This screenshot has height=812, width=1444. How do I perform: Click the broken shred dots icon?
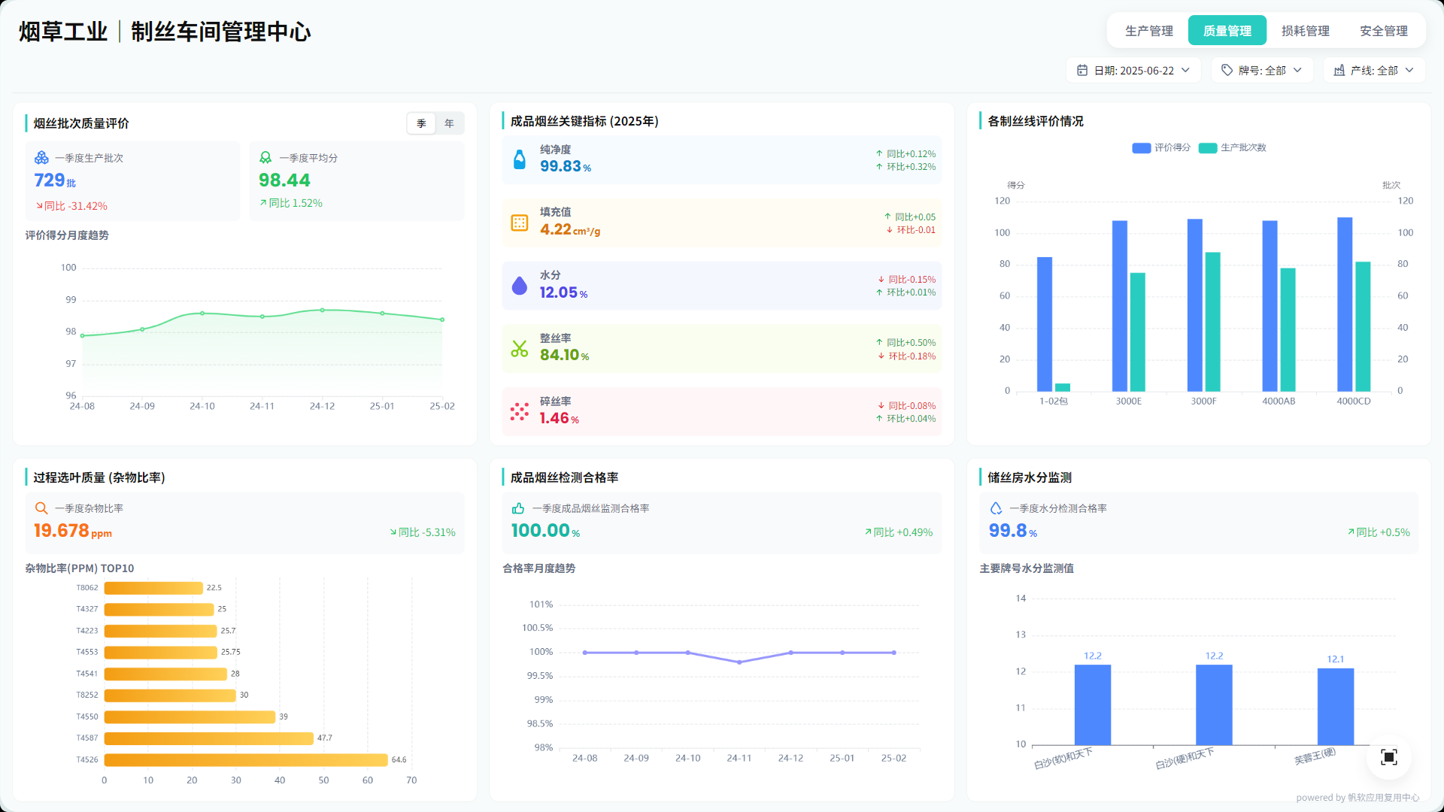(x=519, y=411)
